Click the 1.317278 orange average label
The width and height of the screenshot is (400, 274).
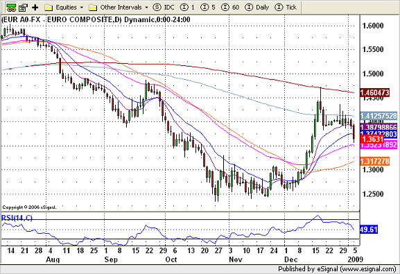point(375,162)
